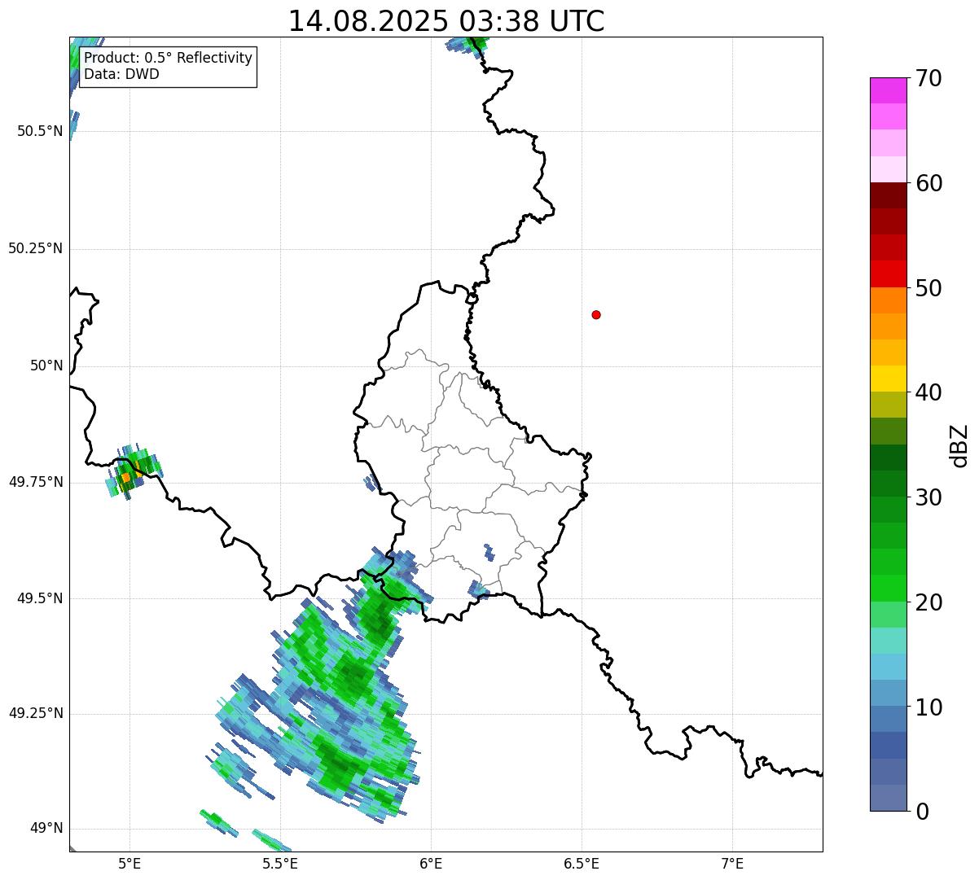Click the light turquoise colorbar swatch below 20
Image resolution: width=979 pixels, height=880 pixels.
tap(888, 641)
